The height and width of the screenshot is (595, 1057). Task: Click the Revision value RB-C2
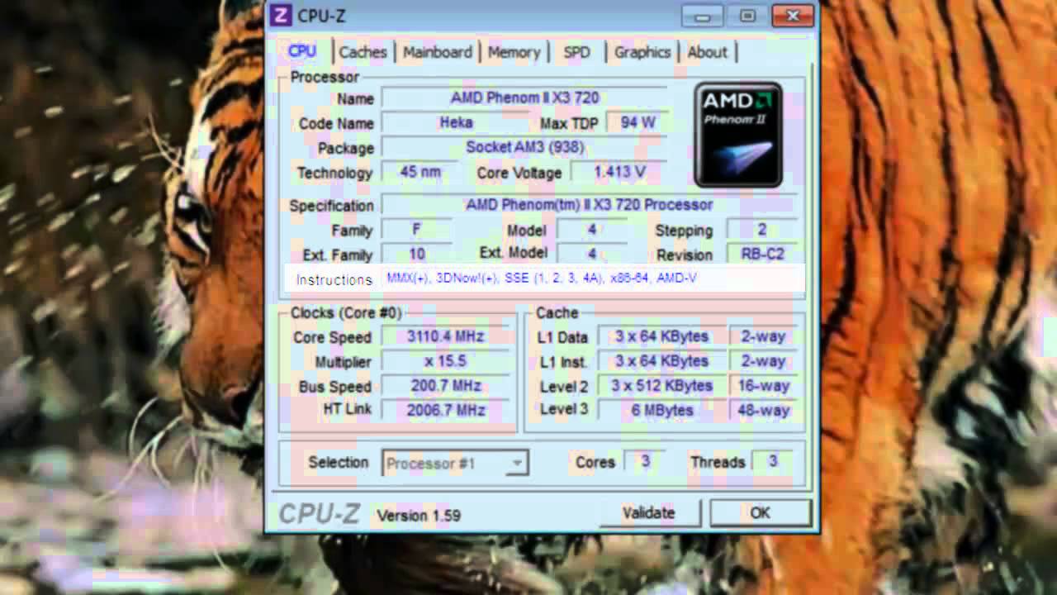(x=762, y=254)
